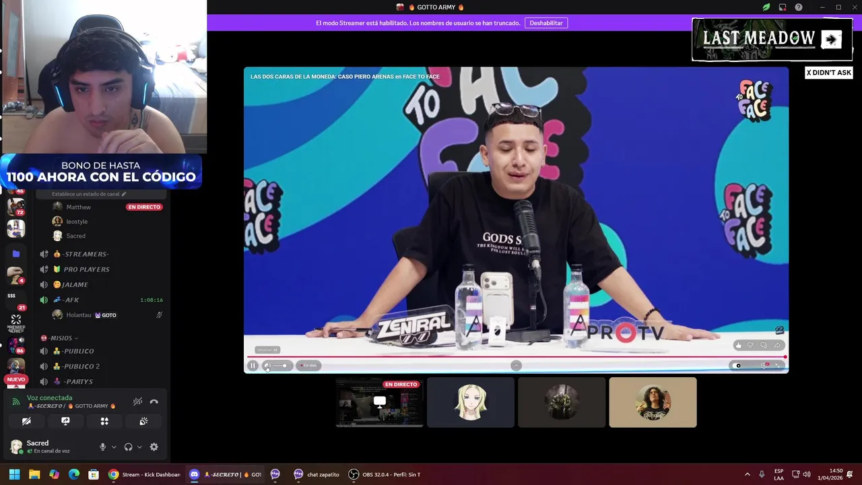Screen dimensions: 862x485
Task: Click Deshabilitar on streamer mode banner
Action: click(x=546, y=23)
